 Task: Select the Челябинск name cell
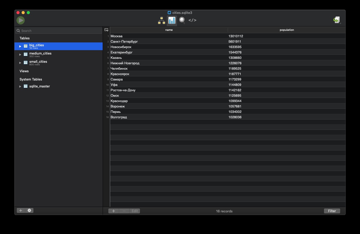(169, 68)
